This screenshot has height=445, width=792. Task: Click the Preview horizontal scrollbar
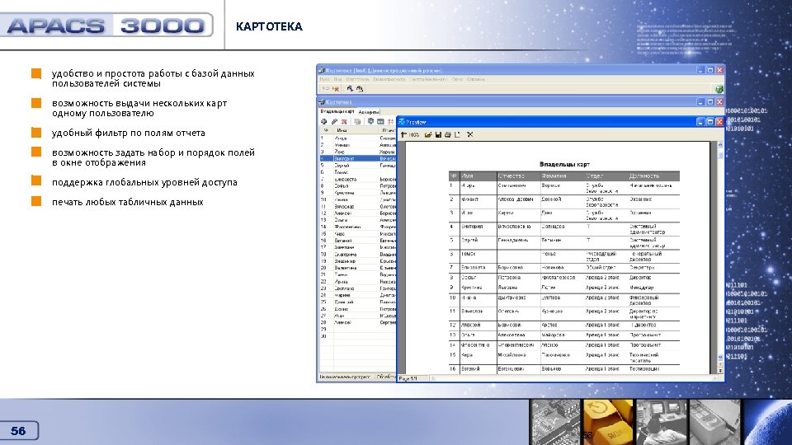click(x=573, y=378)
